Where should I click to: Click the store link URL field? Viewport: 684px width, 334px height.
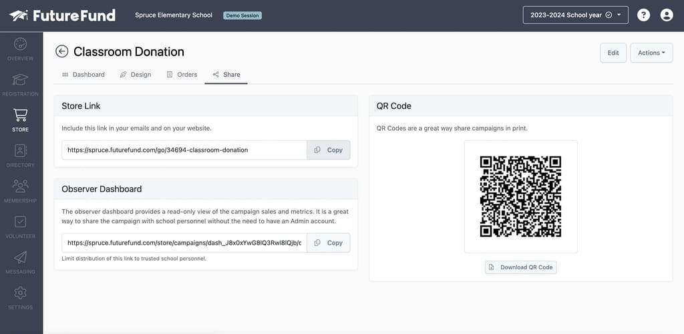coord(184,150)
